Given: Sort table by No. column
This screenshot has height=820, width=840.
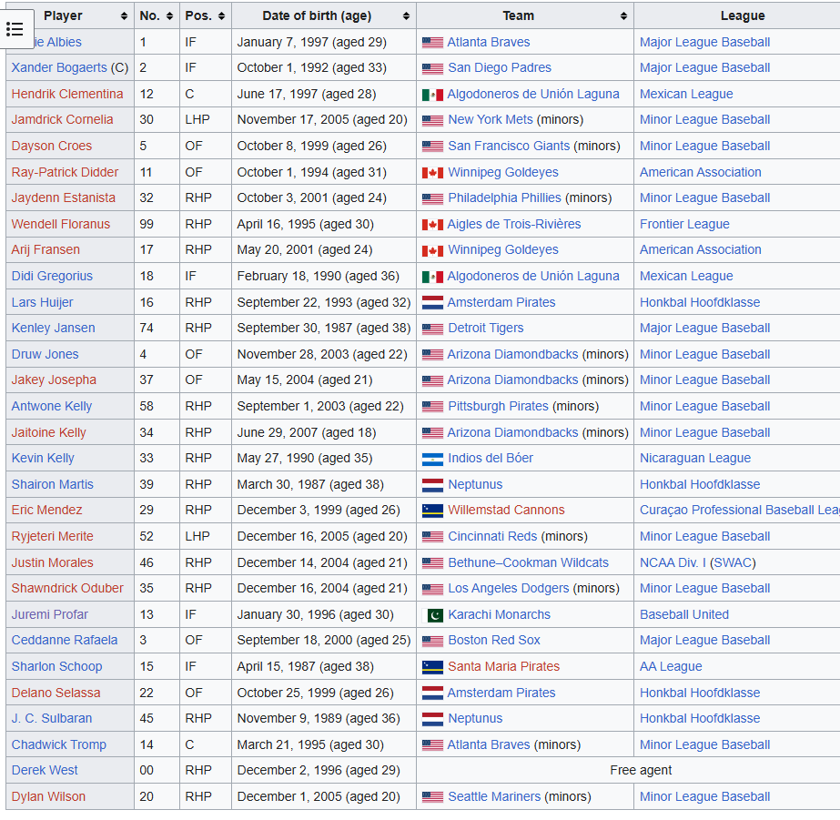Looking at the screenshot, I should [x=170, y=16].
